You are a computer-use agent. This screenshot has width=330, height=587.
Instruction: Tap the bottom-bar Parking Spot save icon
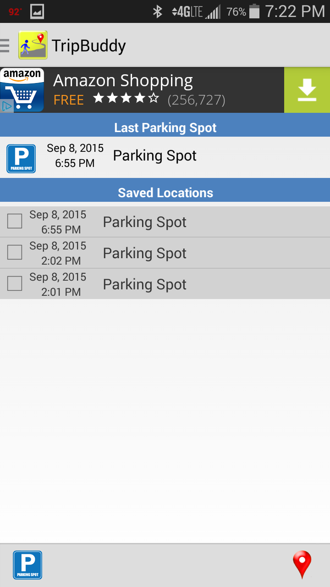27,565
